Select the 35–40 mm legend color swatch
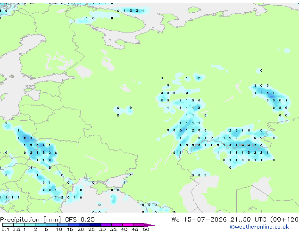Viewport: 299px width, 231px height. pos(117,225)
